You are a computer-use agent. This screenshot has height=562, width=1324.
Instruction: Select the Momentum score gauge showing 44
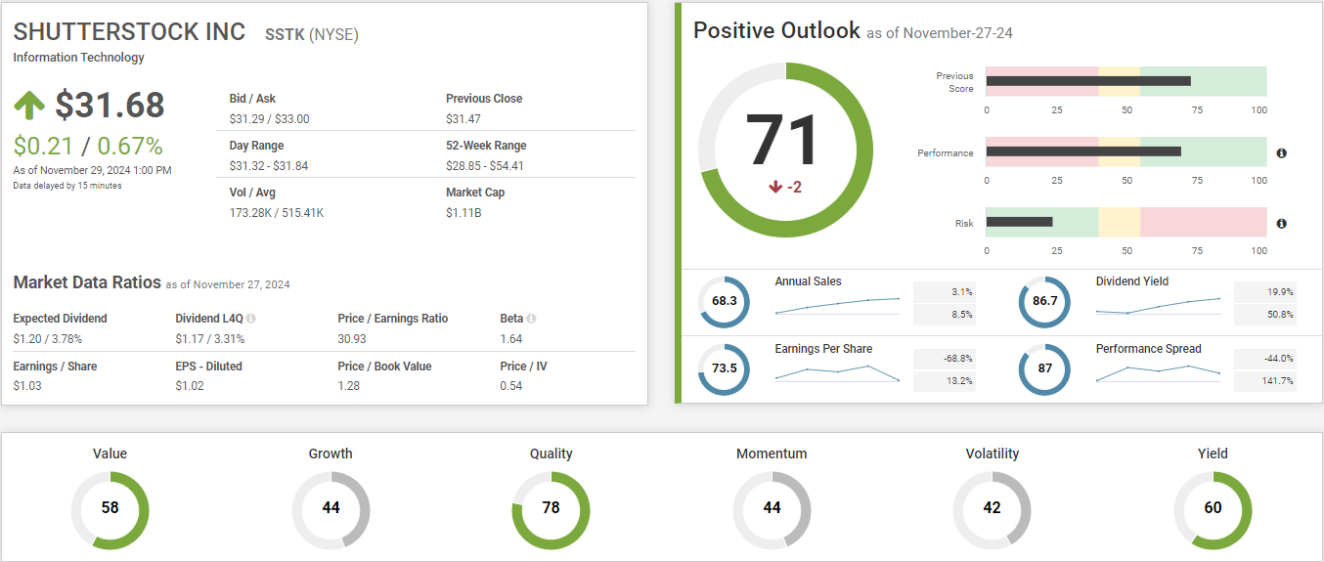(772, 508)
